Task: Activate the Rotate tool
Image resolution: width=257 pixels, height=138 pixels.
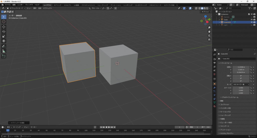Action: pos(4,31)
